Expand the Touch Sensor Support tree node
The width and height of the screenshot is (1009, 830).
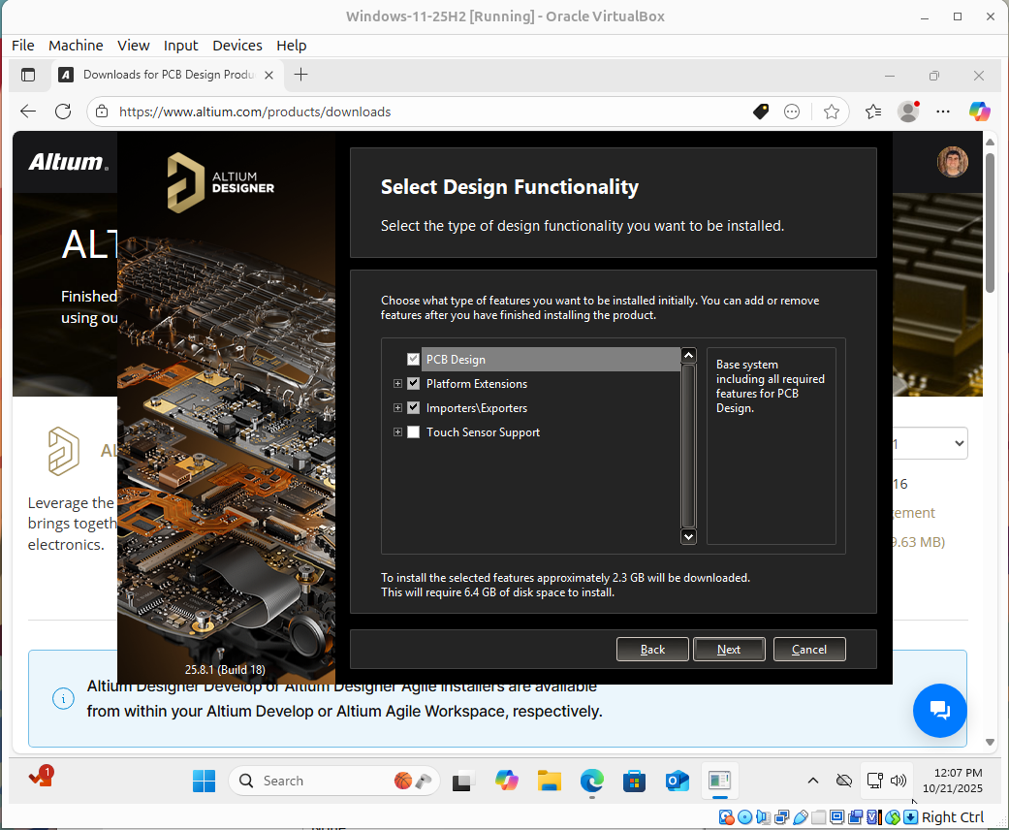397,431
